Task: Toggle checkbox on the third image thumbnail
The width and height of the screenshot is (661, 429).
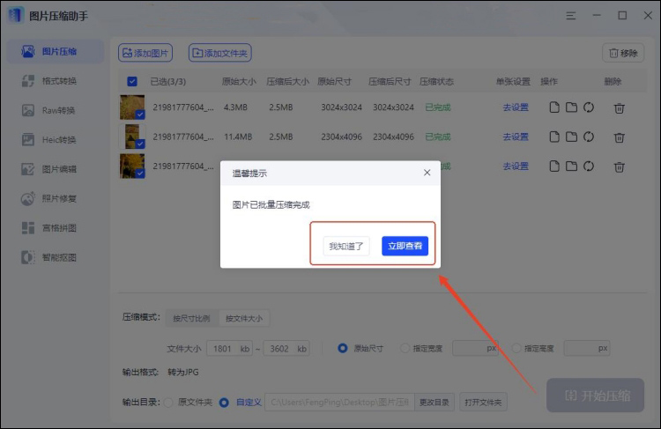Action: coord(140,174)
